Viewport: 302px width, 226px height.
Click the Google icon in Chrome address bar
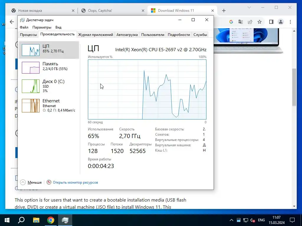pos(231,22)
